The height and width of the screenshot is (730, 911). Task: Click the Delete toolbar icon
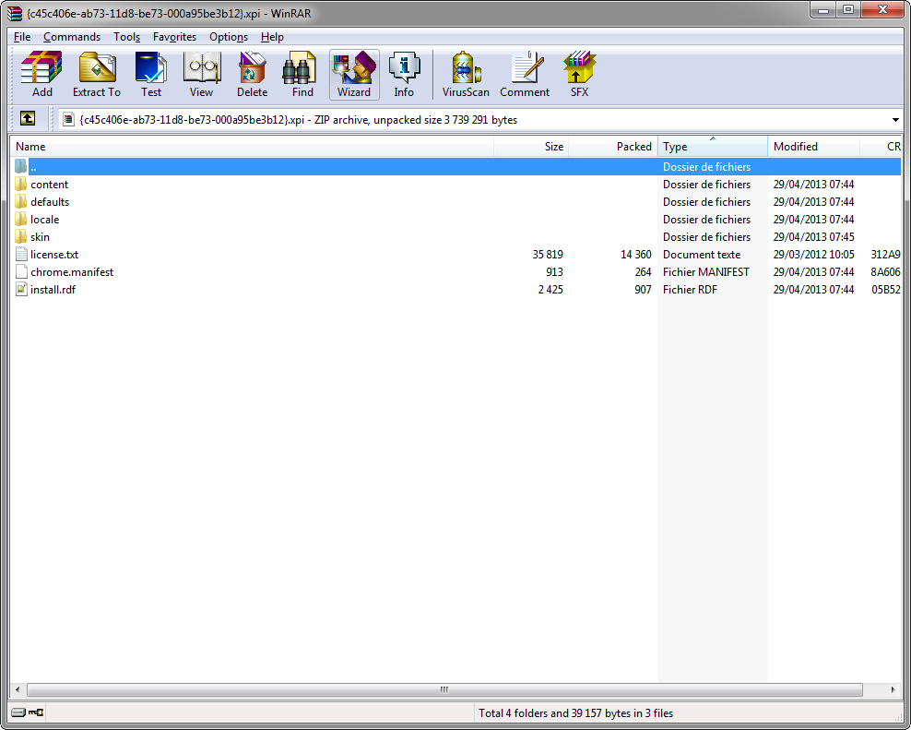click(x=252, y=75)
